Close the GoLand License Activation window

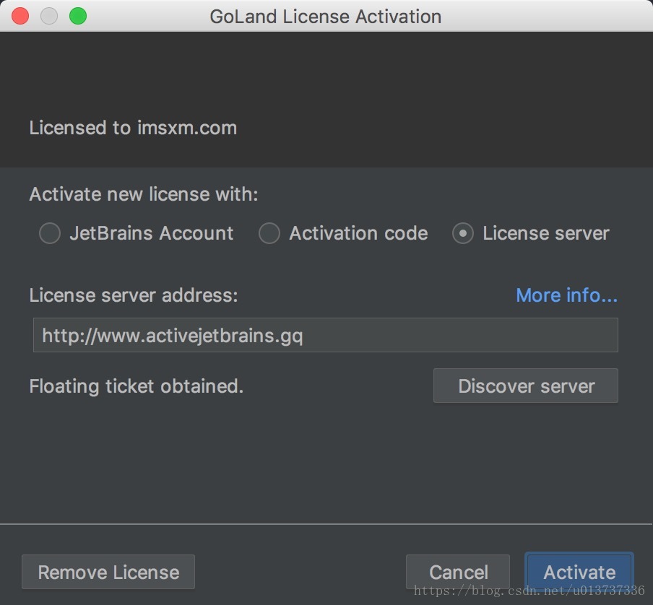pyautogui.click(x=20, y=16)
